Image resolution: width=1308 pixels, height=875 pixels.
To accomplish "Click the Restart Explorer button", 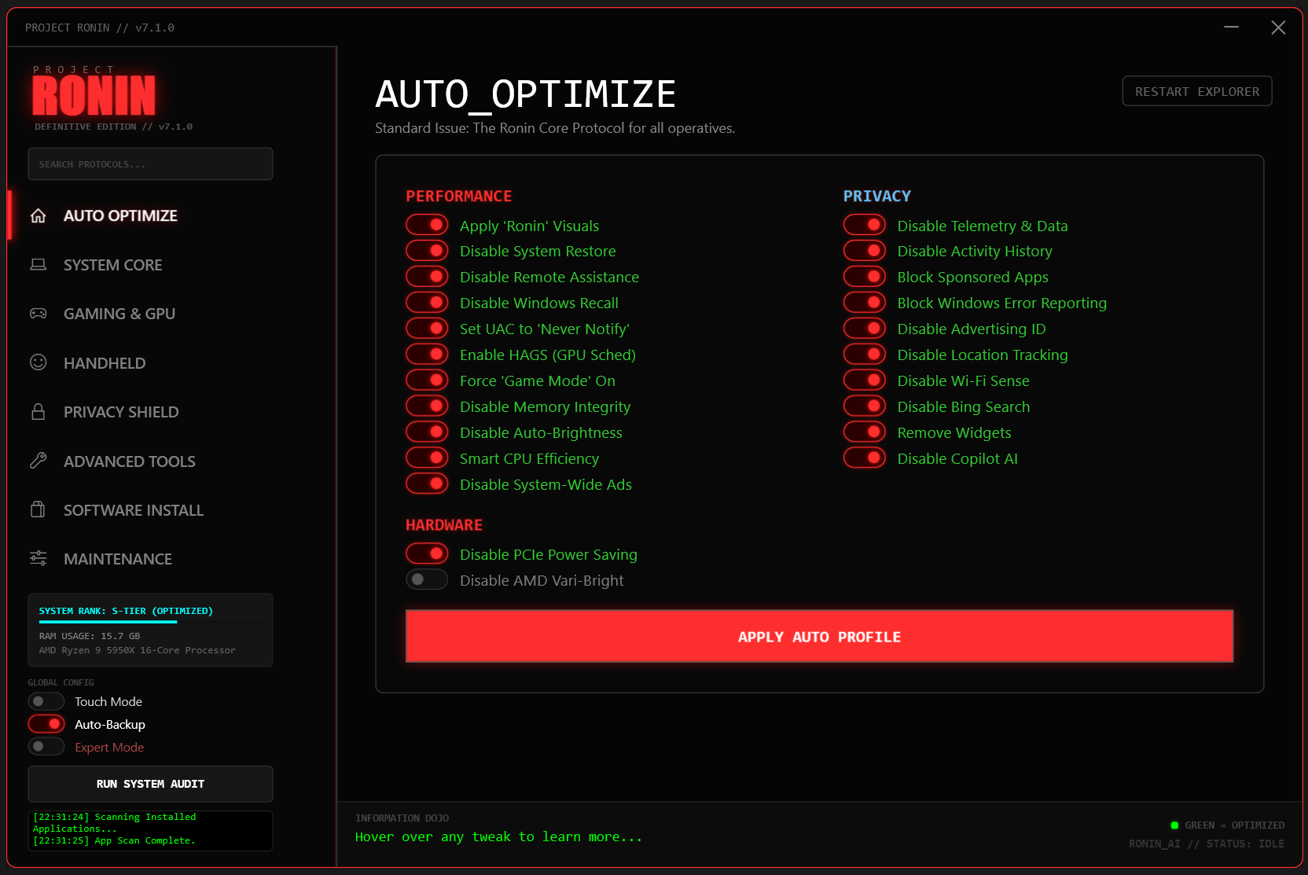I will pos(1196,91).
